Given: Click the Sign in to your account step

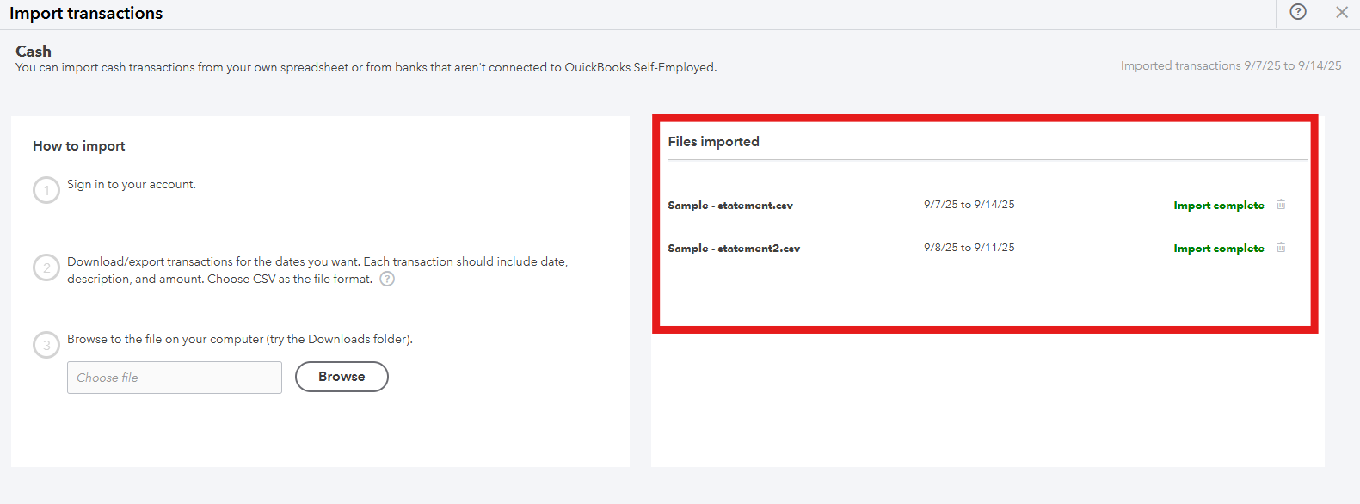Looking at the screenshot, I should [132, 185].
